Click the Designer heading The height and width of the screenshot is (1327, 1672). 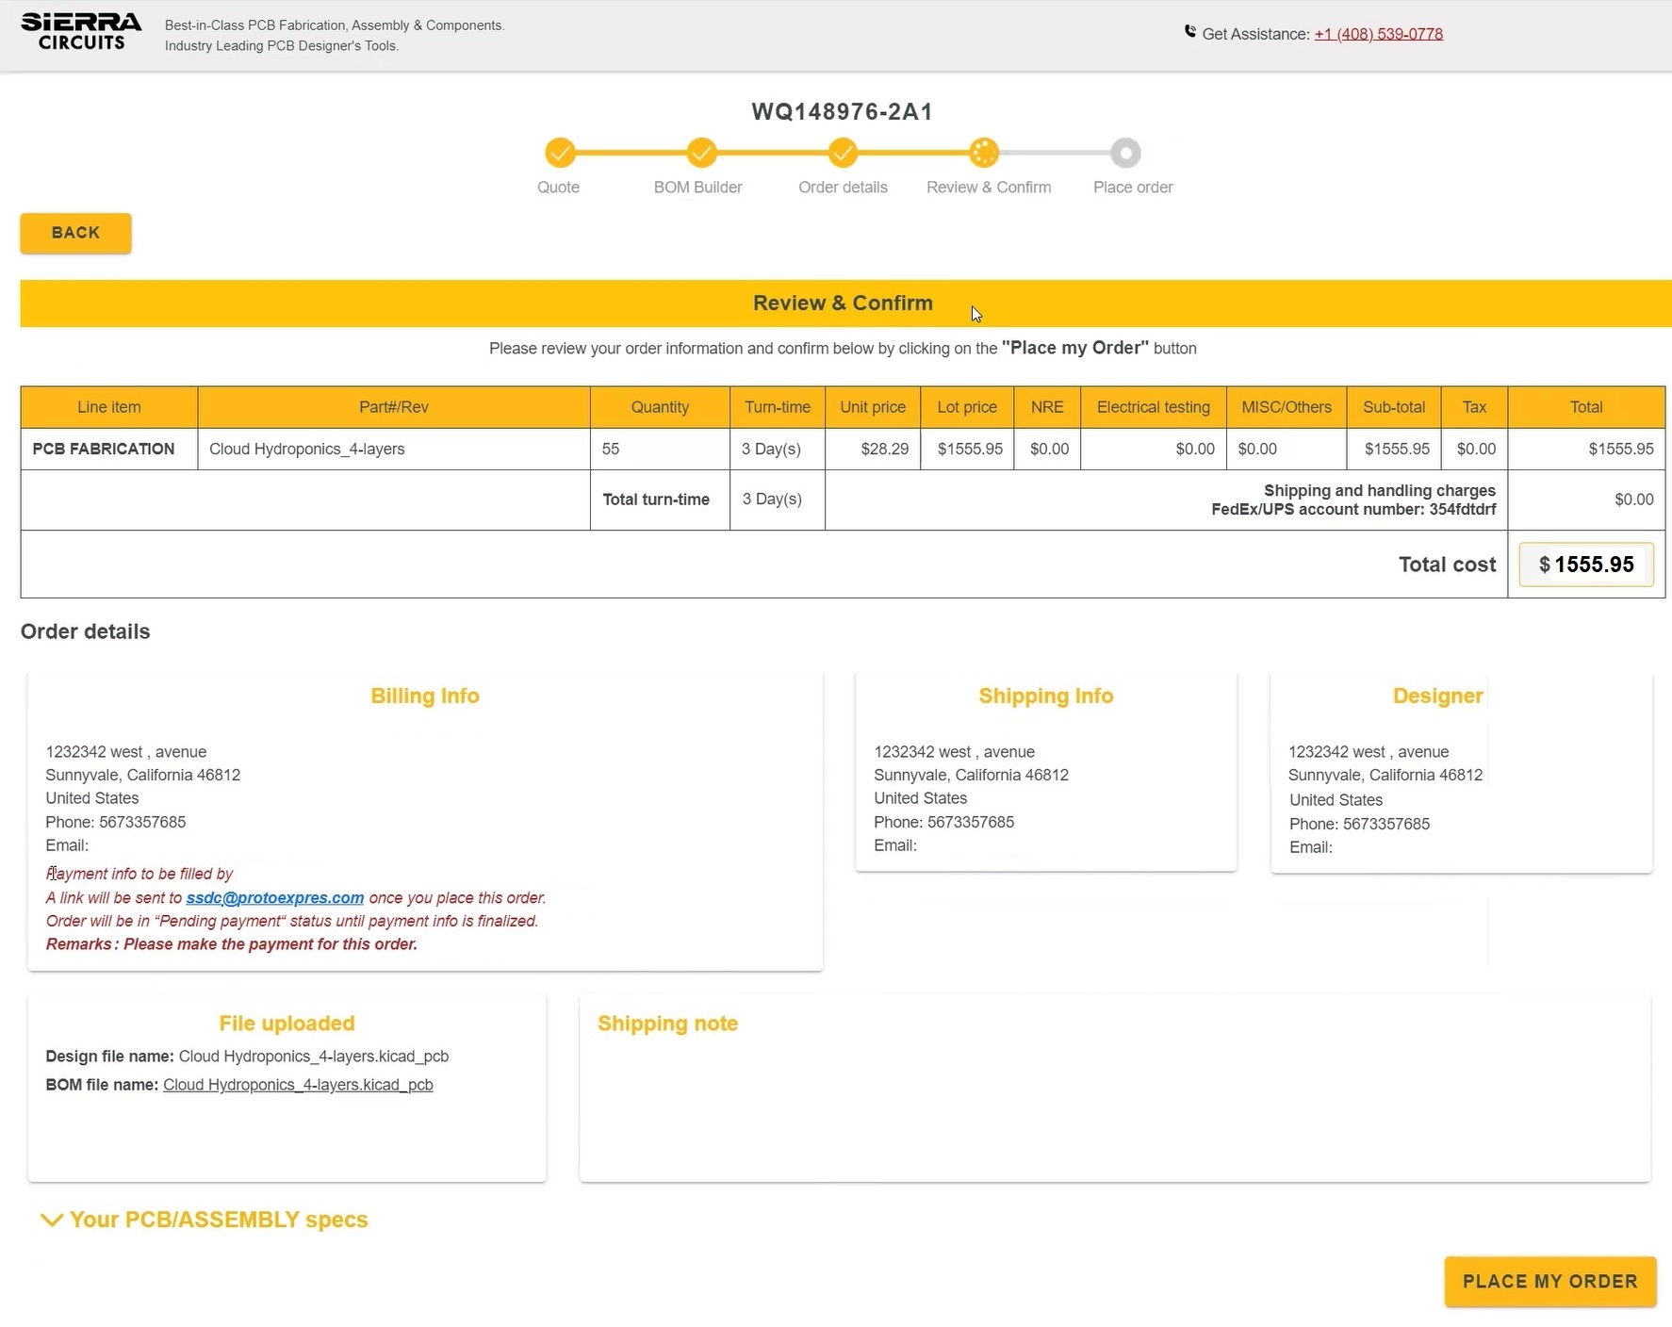[1438, 696]
